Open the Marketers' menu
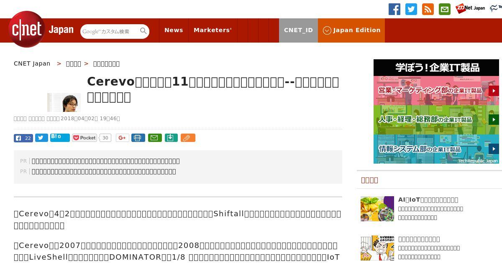The image size is (502, 263). click(x=213, y=30)
